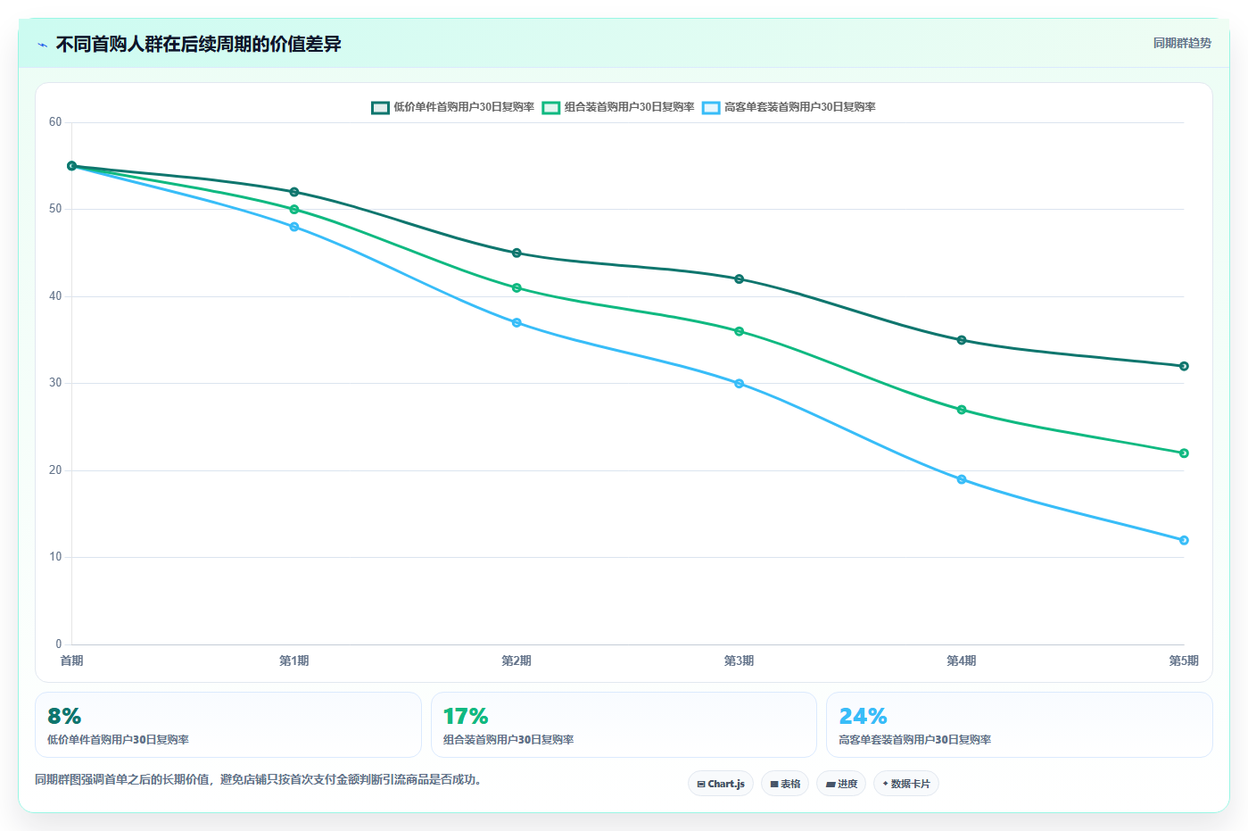Click the 进度 tag
The width and height of the screenshot is (1248, 831).
[841, 784]
